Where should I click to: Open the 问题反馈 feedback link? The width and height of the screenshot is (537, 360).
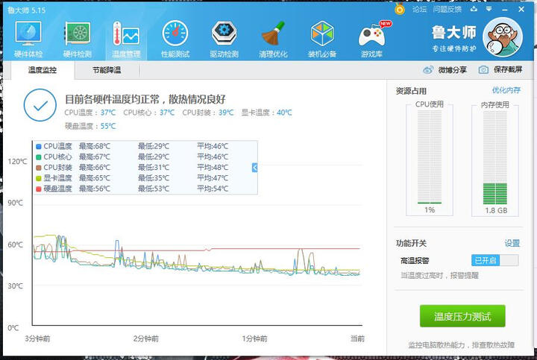pos(447,9)
